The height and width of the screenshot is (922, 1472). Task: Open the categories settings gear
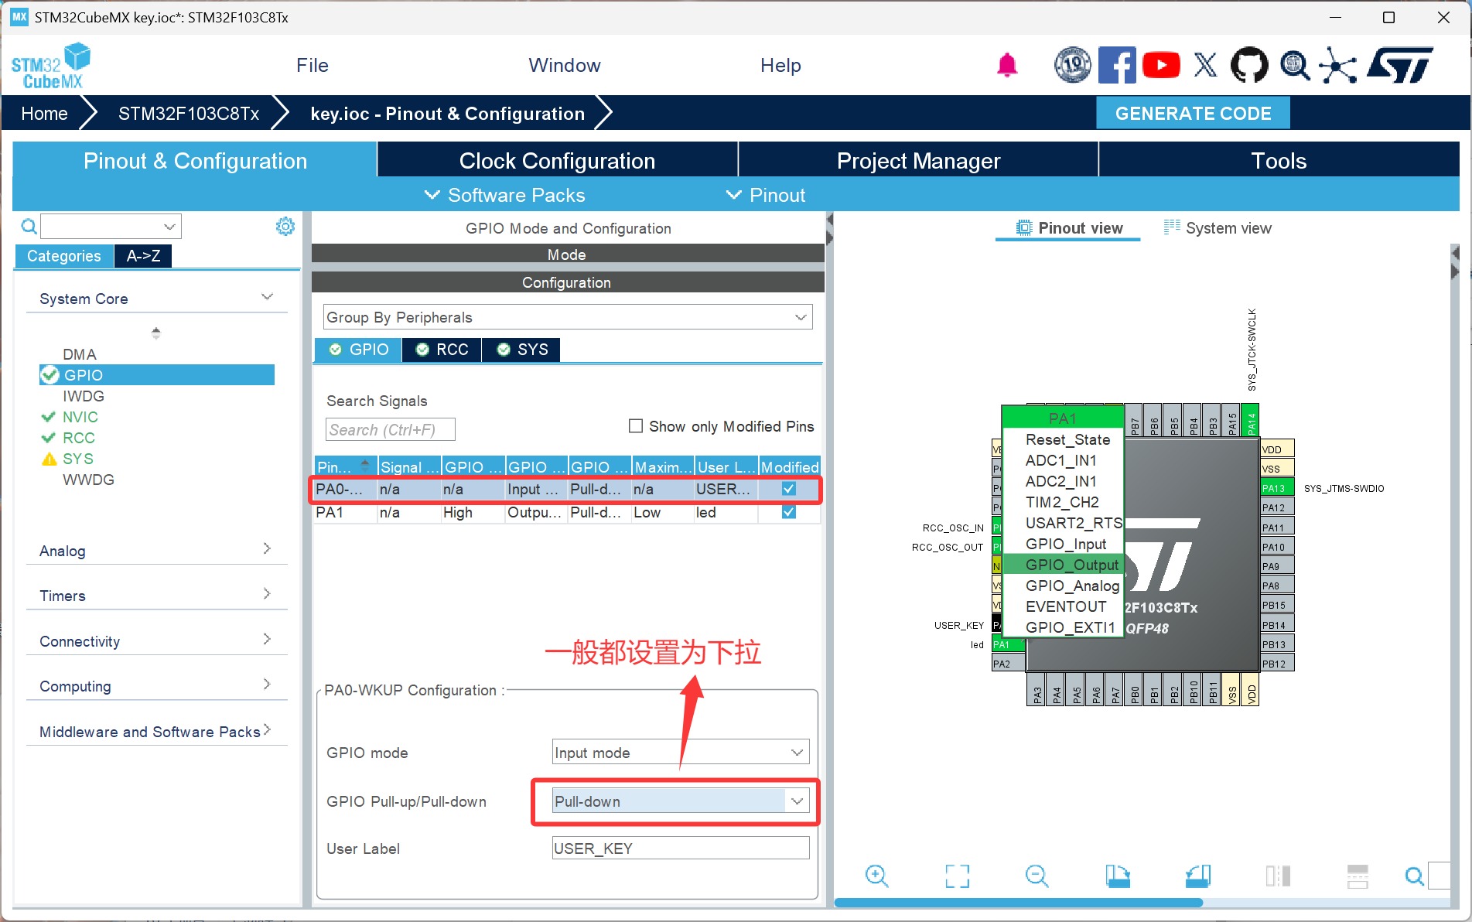(285, 226)
